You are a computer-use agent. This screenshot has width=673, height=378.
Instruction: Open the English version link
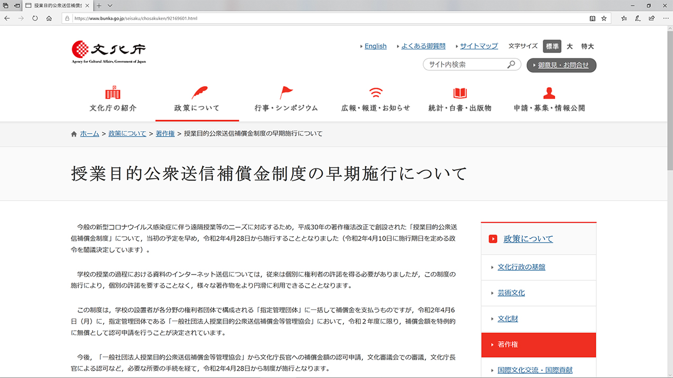point(375,46)
